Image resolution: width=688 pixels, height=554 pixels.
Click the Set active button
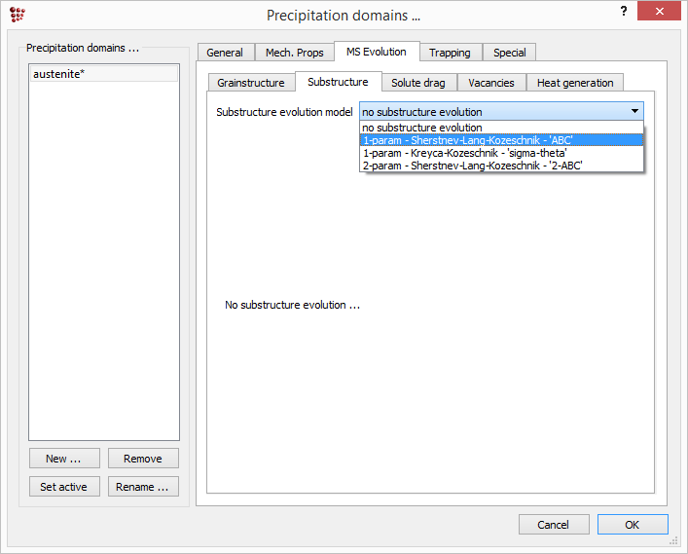(63, 487)
